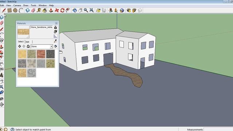Select the Push/Pull tool in top toolbar
Image resolution: width=233 pixels, height=131 pixels.
(x=51, y=11)
